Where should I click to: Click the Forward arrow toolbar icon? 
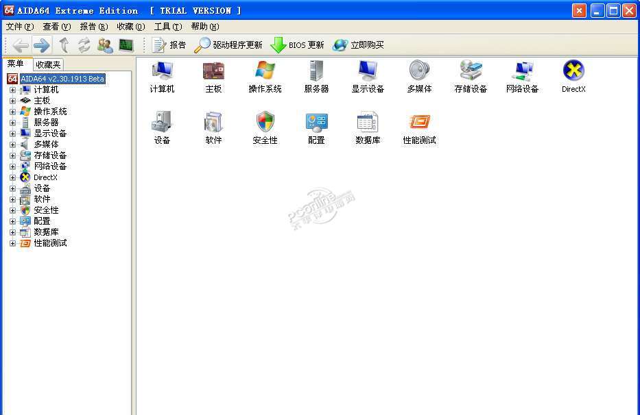point(42,45)
